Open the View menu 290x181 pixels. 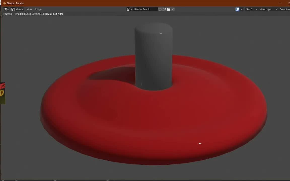(x=29, y=9)
